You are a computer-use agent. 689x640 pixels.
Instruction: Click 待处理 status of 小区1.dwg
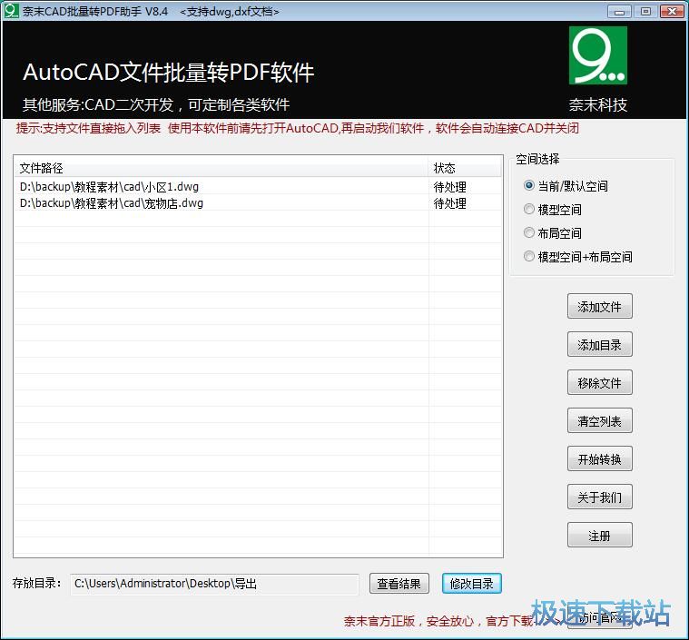point(450,187)
